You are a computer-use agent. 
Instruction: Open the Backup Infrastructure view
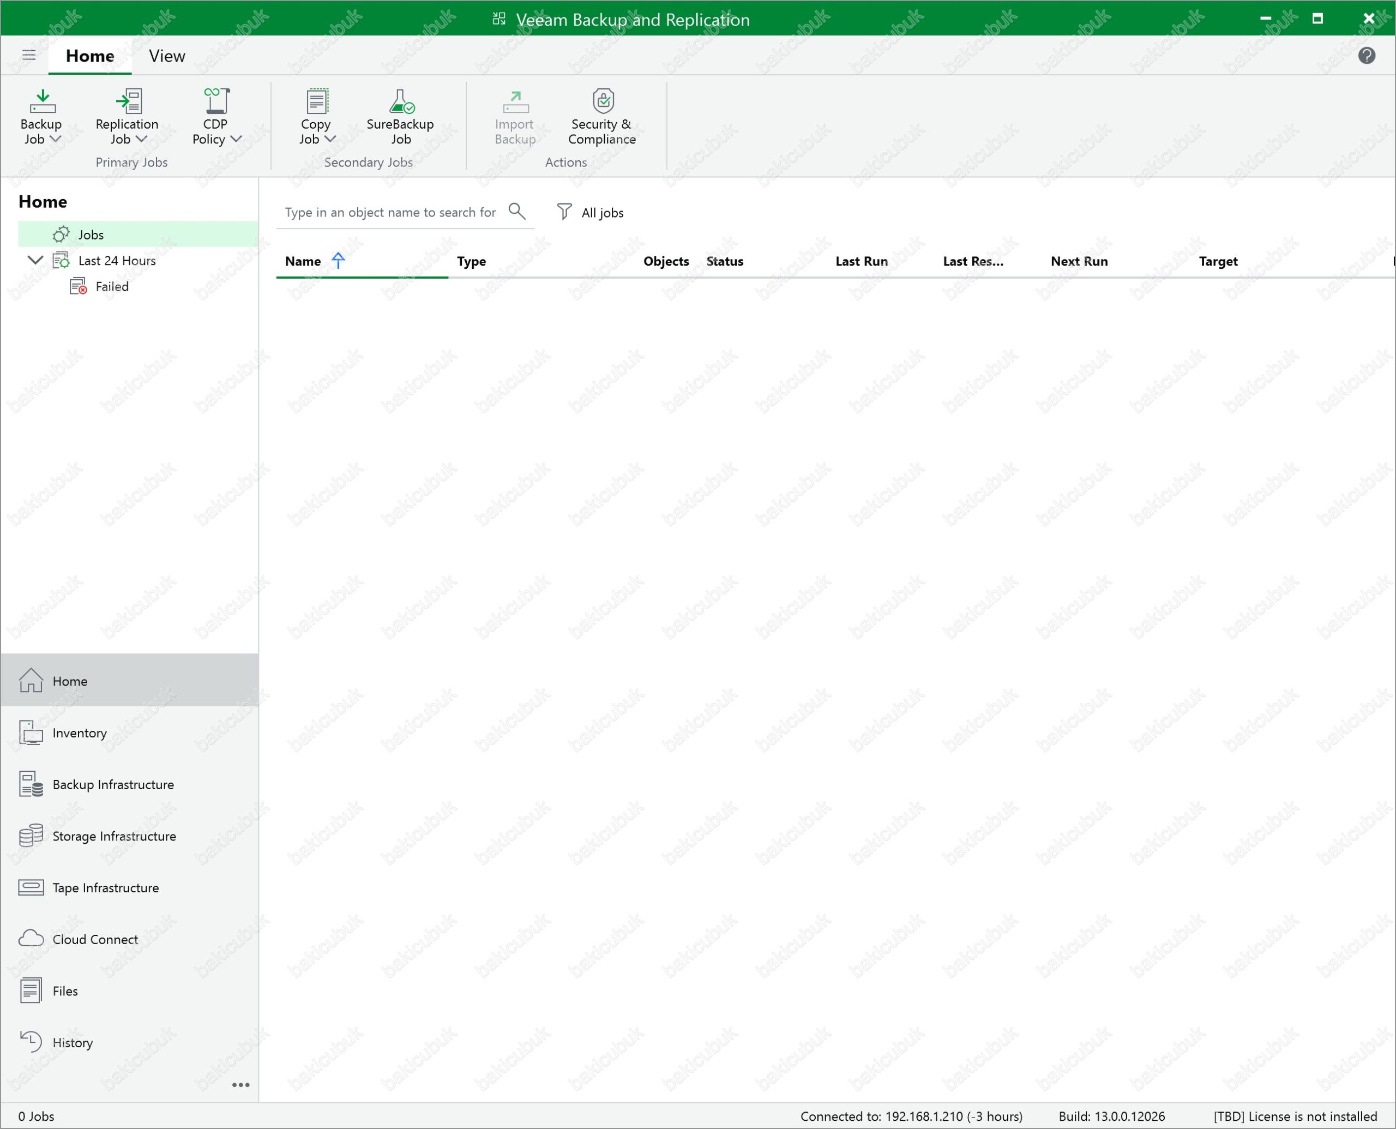[x=129, y=784]
